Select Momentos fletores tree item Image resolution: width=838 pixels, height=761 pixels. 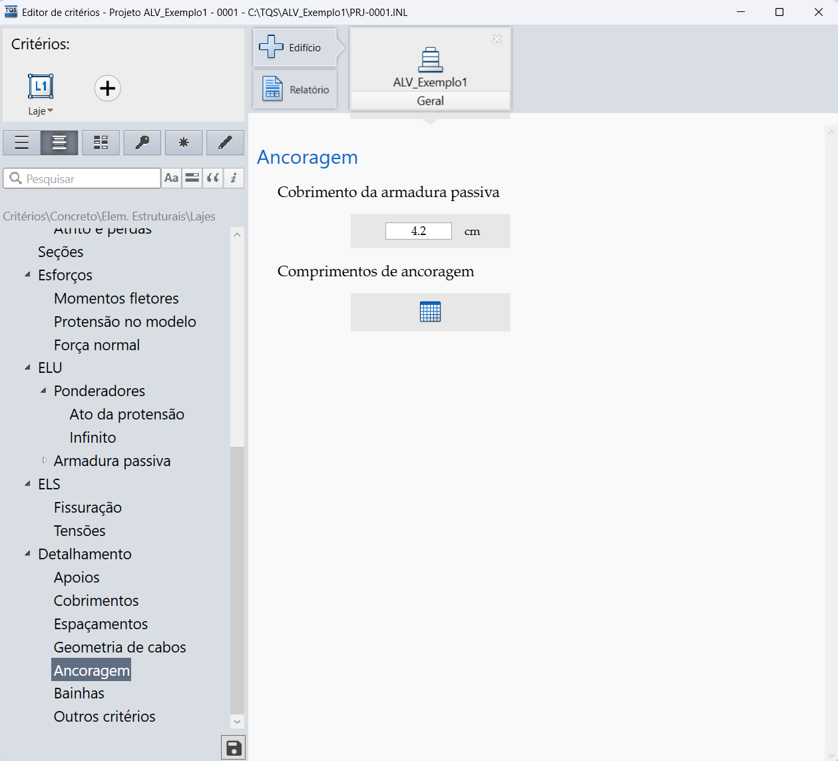(116, 298)
